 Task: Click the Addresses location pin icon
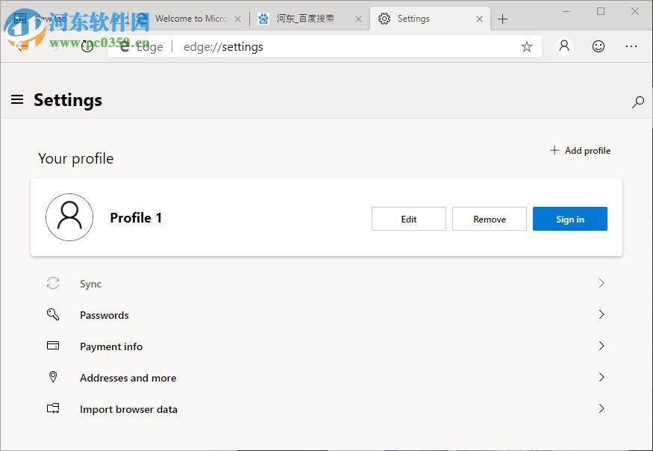point(53,377)
